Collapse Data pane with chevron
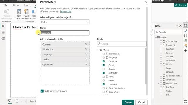 click(177, 26)
